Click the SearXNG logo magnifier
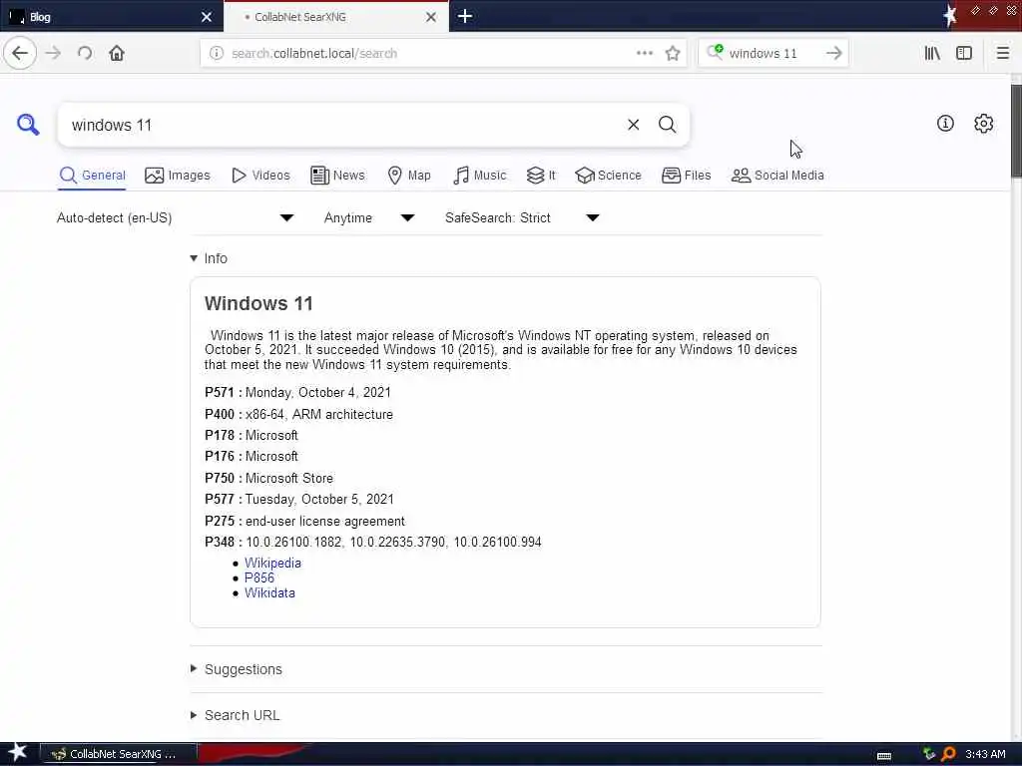The width and height of the screenshot is (1022, 766). coord(28,125)
